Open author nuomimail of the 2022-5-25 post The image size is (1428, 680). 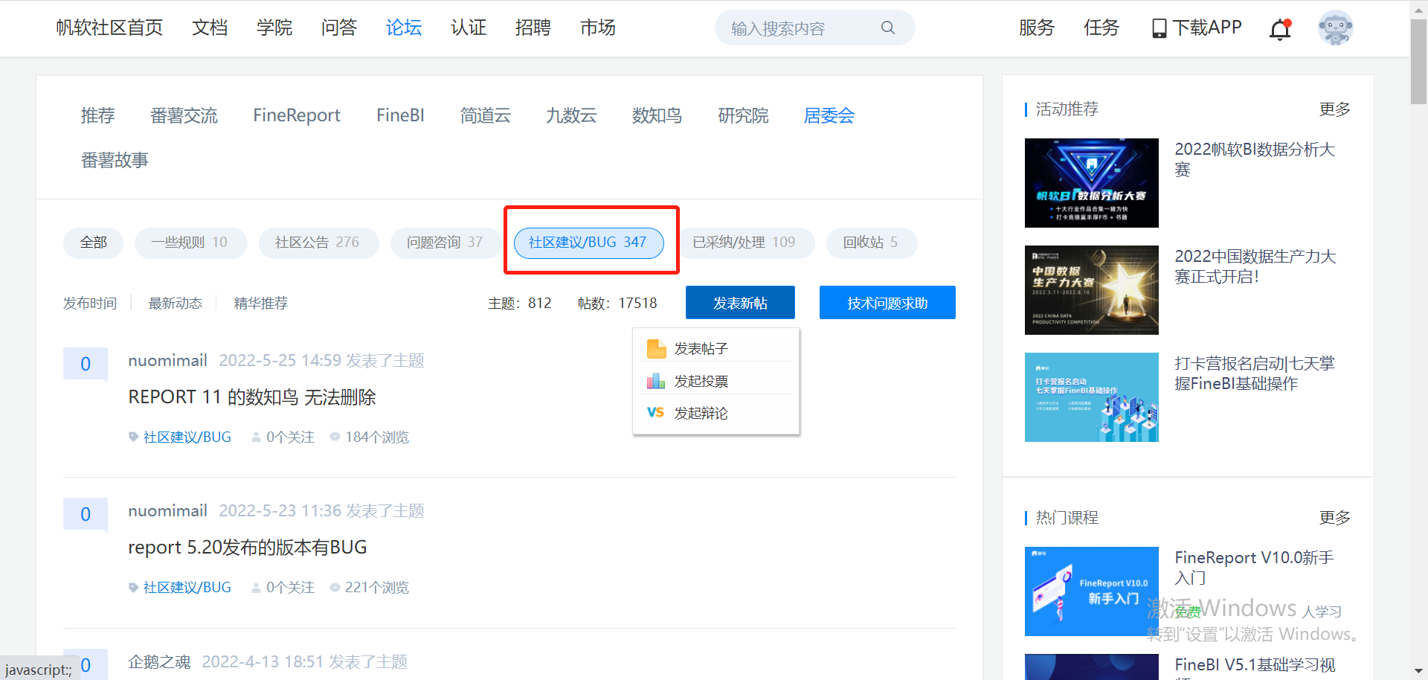tap(167, 361)
